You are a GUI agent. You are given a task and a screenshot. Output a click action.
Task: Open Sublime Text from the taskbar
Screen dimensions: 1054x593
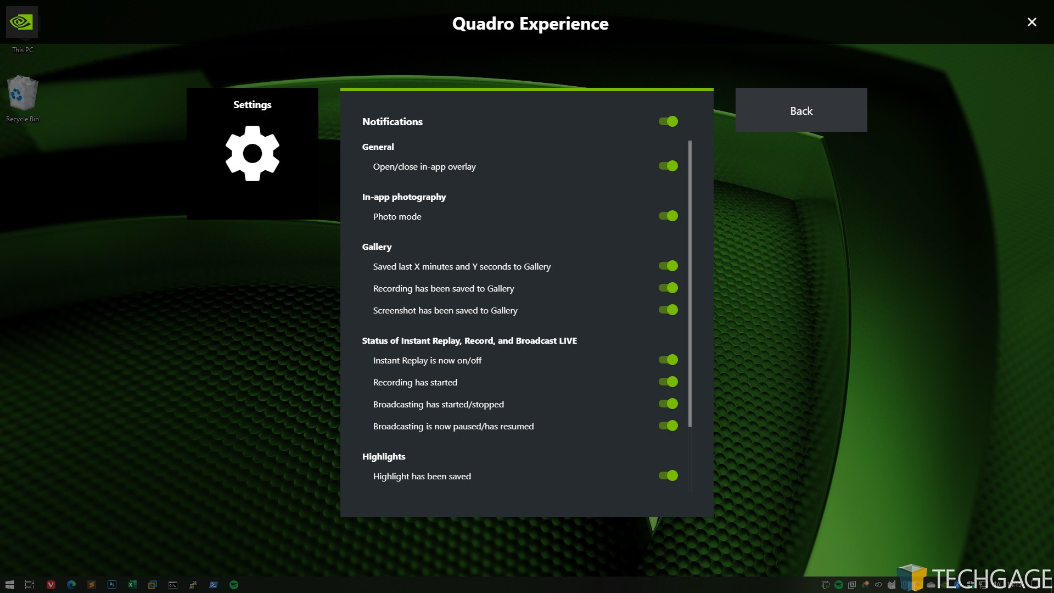92,585
